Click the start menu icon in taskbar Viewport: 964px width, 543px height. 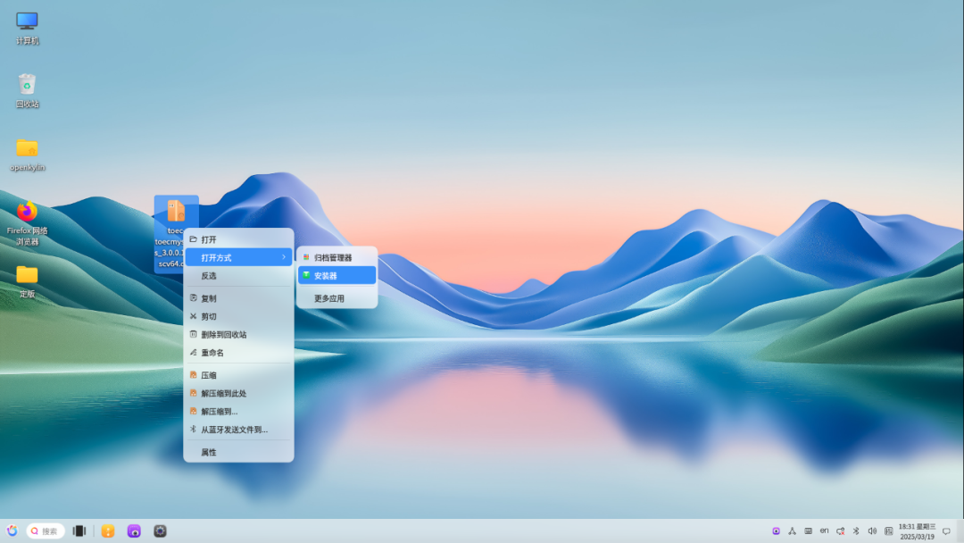[12, 530]
